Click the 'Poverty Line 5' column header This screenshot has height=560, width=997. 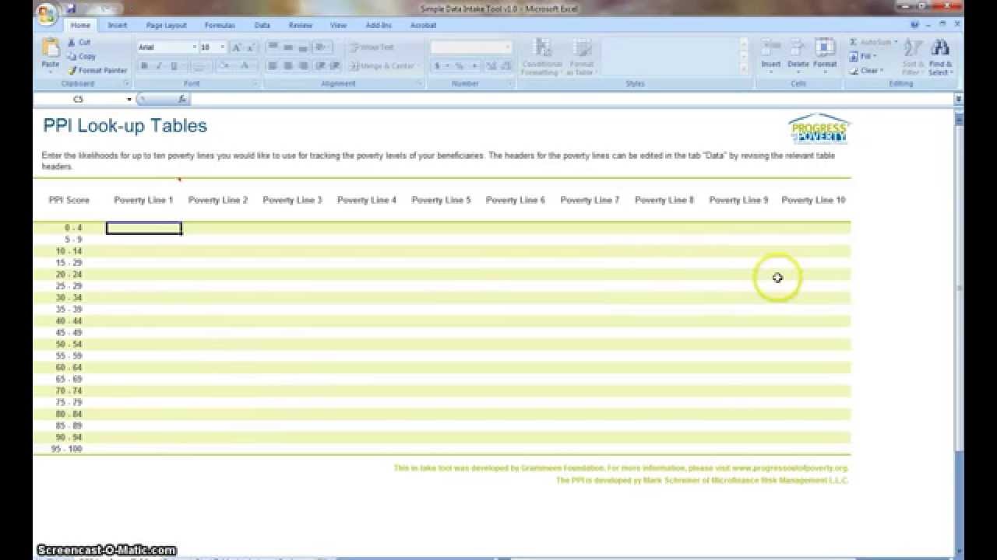coord(441,200)
